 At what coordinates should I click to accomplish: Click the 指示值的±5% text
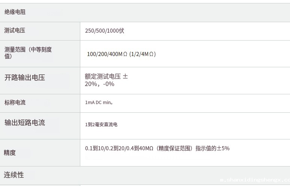[x=212, y=148]
